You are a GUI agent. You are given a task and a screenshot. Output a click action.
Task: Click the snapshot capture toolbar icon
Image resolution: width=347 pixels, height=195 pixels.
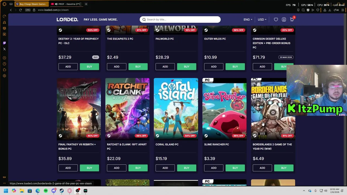pyautogui.click(x=303, y=10)
